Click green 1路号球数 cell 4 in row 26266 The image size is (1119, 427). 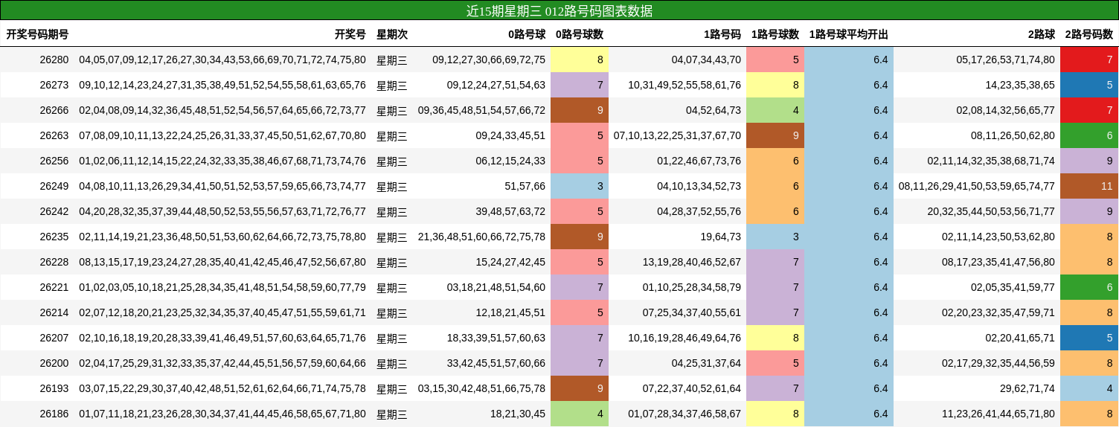point(775,110)
